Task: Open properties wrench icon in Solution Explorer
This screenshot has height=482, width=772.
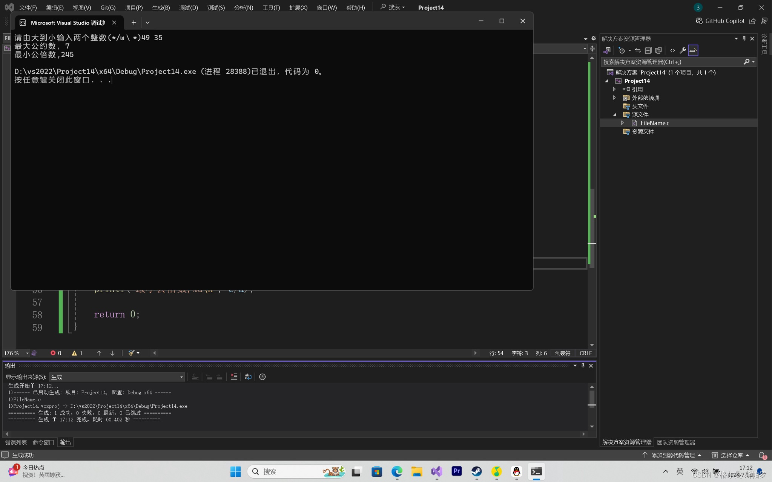Action: tap(683, 50)
